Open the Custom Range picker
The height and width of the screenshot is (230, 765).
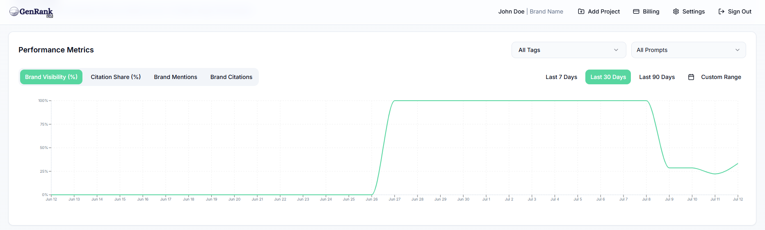[715, 77]
